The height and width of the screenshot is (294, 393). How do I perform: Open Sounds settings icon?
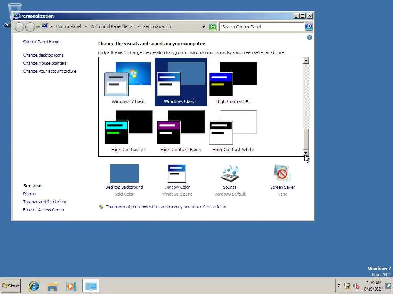(230, 173)
